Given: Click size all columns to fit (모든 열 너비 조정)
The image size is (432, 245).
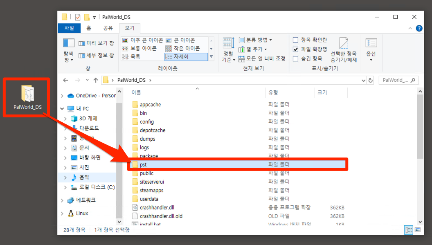Looking at the screenshot, I should (x=262, y=58).
